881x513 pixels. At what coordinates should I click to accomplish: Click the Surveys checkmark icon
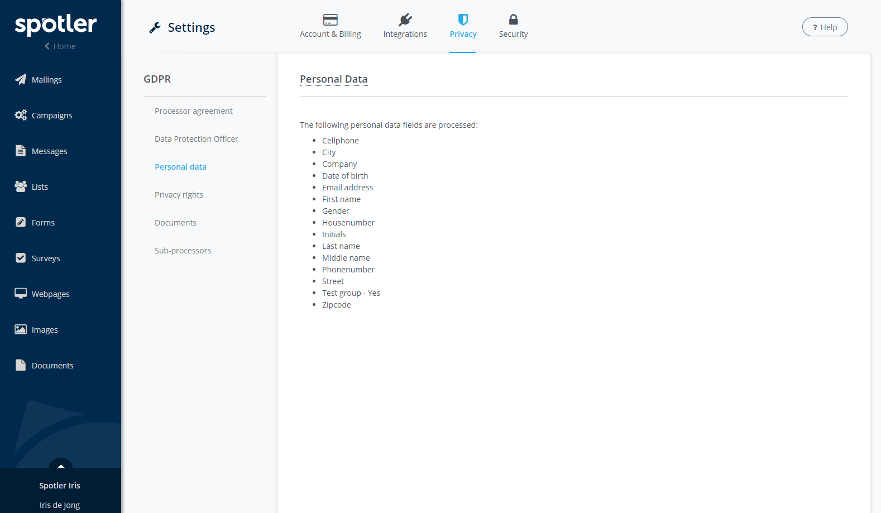click(21, 258)
